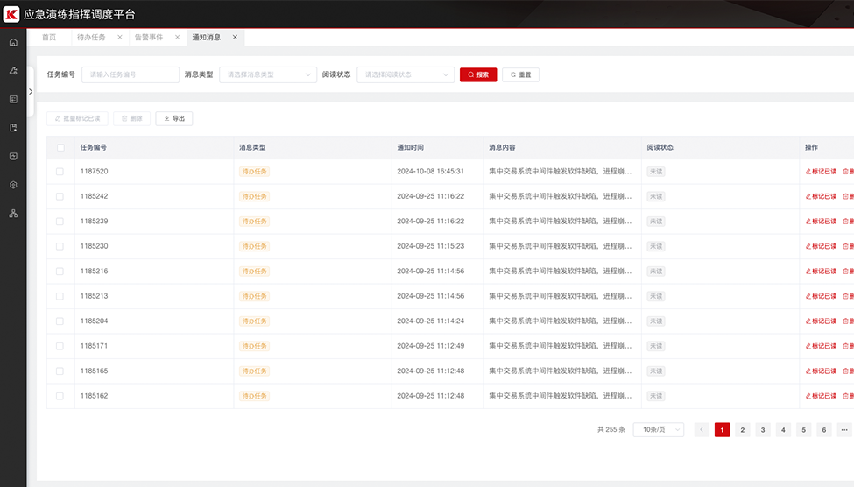
Task: Click the pagination ellipsis for more pages
Action: (x=844, y=430)
